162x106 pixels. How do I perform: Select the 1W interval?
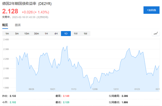pyautogui.click(x=76, y=34)
